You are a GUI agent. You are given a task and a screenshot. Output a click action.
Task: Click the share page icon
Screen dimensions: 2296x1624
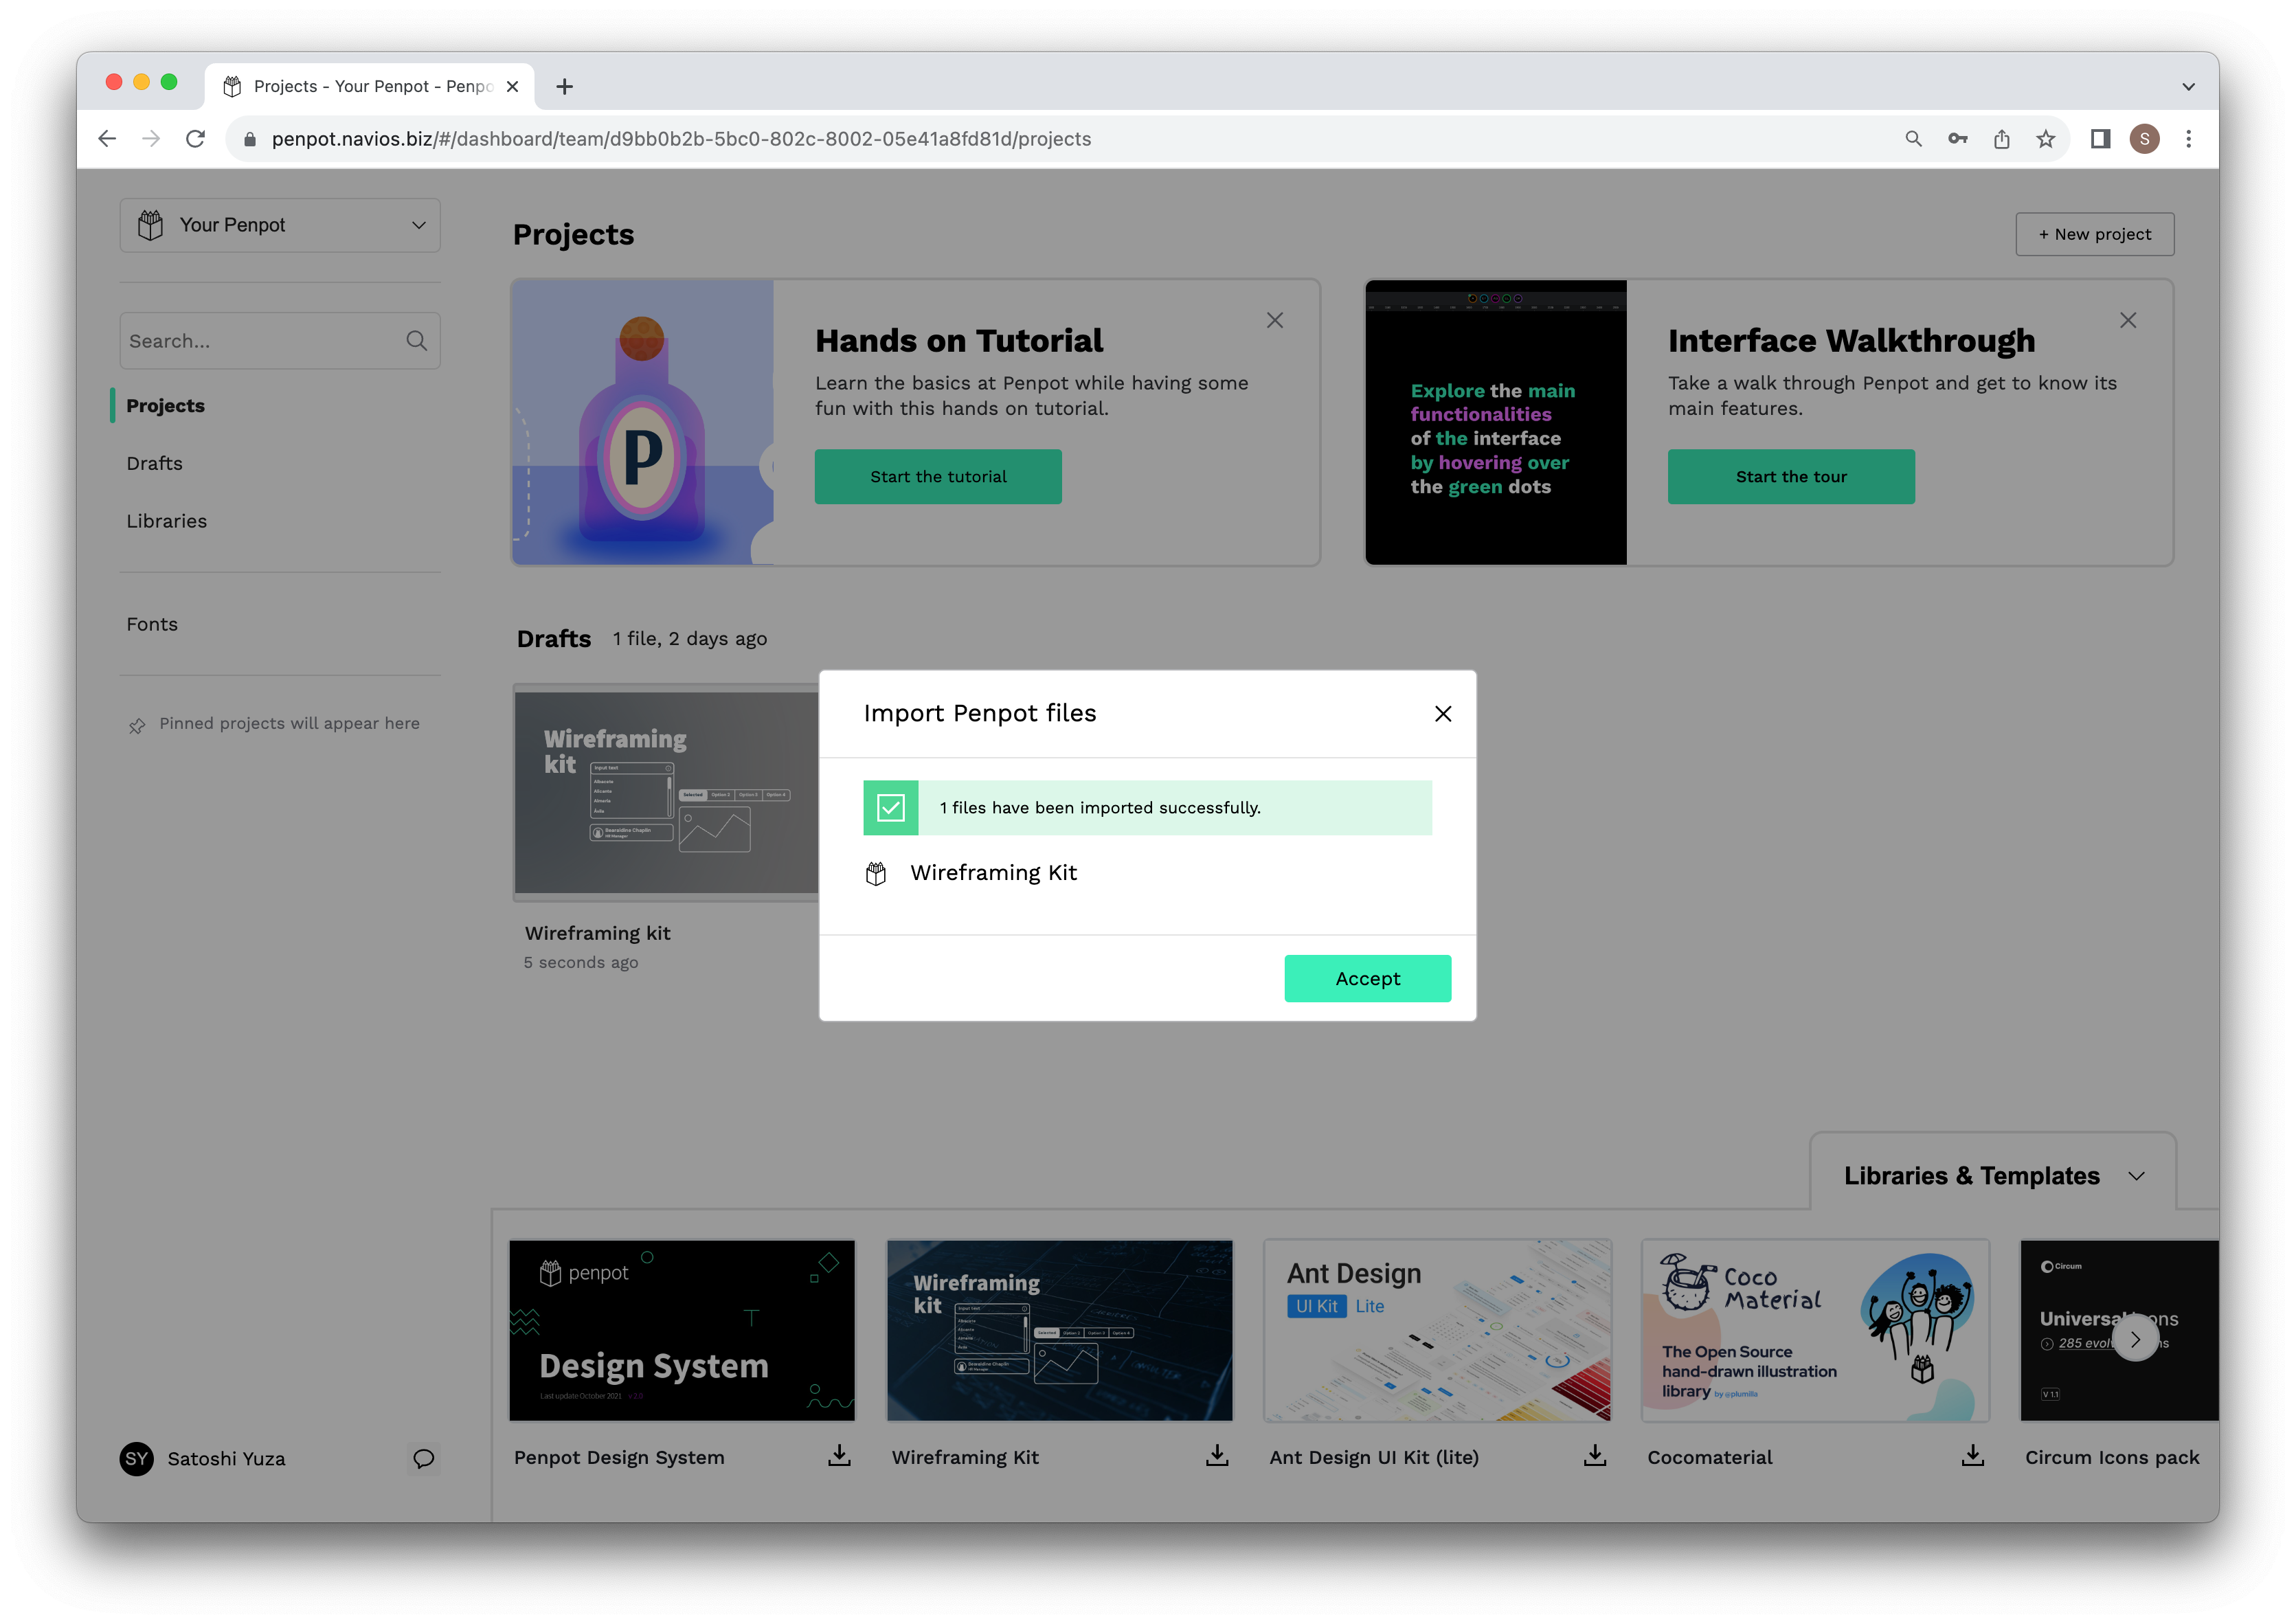(x=2001, y=139)
